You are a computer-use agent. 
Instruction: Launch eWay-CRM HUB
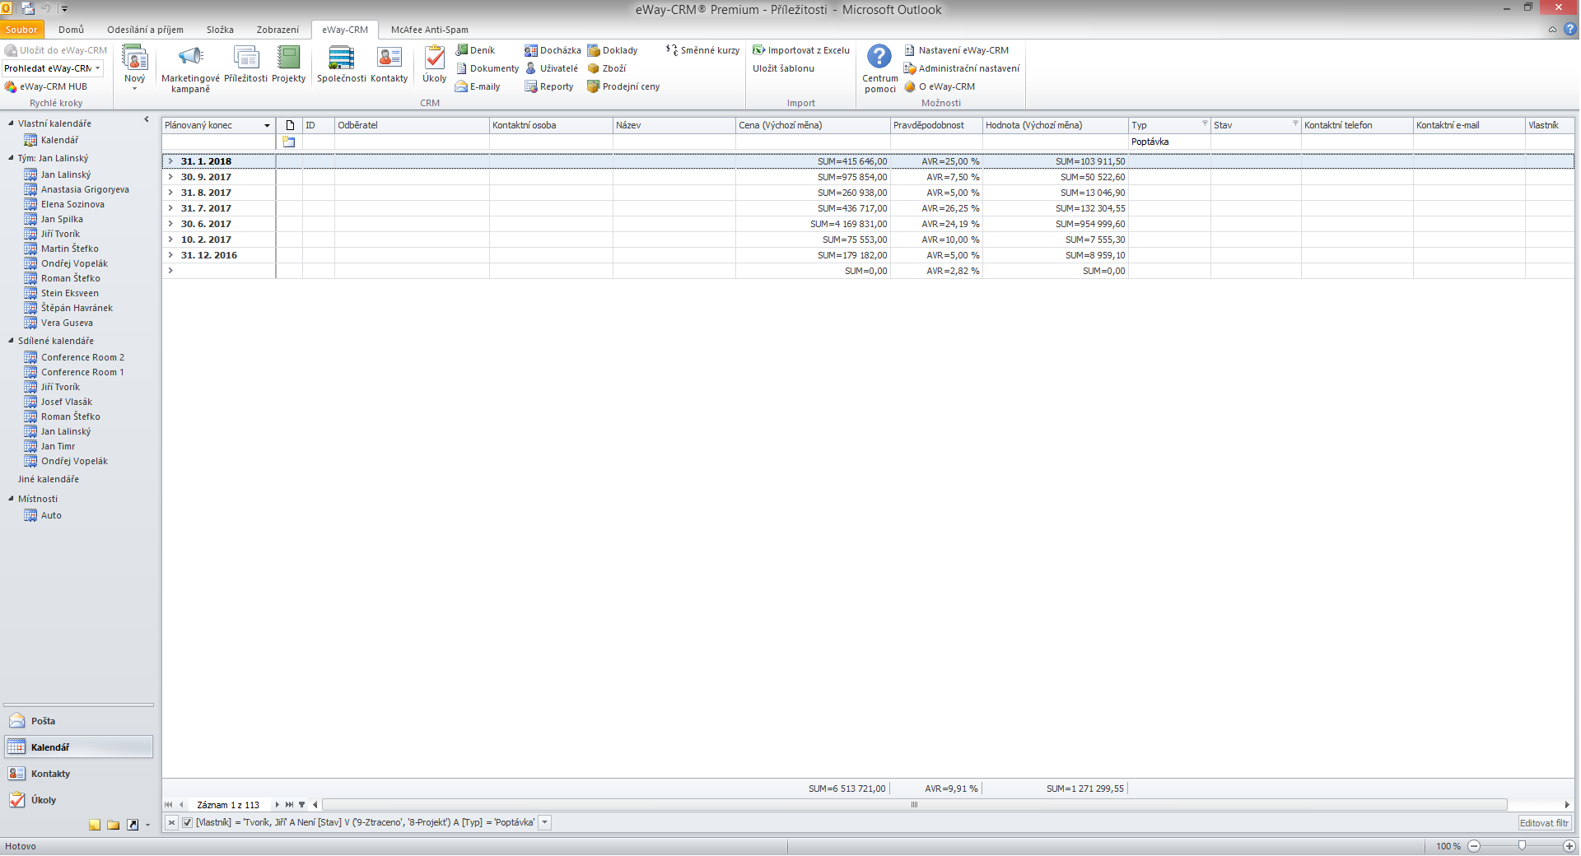click(x=46, y=86)
